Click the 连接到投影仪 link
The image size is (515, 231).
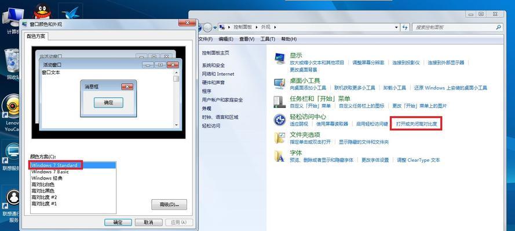click(x=406, y=62)
